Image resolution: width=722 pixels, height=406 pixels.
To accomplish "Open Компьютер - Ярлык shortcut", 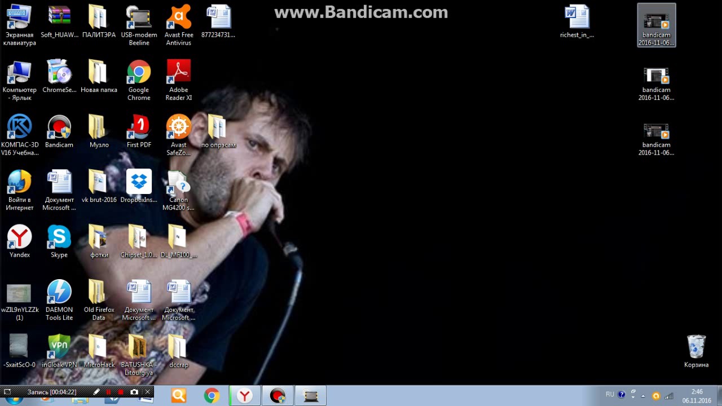I will pos(19,81).
